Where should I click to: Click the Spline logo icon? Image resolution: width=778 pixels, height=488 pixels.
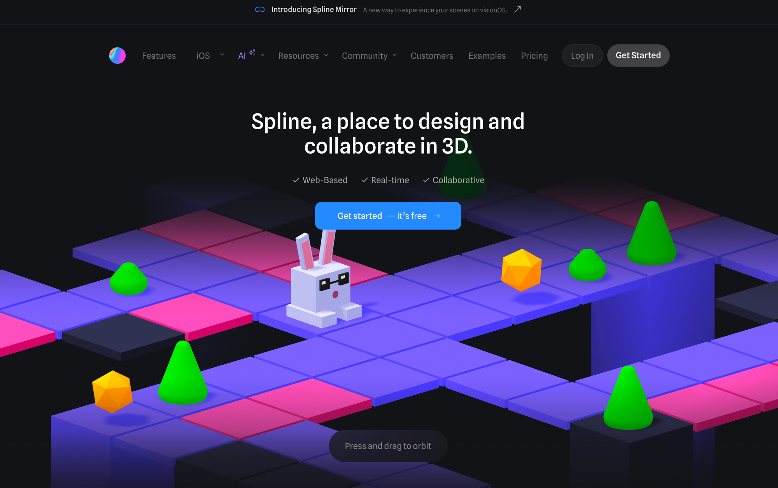117,55
